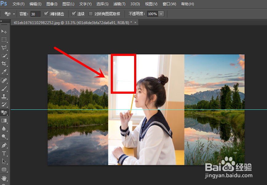Click inside the 容差 tolerance field
The width and height of the screenshot is (267, 185).
[x=35, y=14]
